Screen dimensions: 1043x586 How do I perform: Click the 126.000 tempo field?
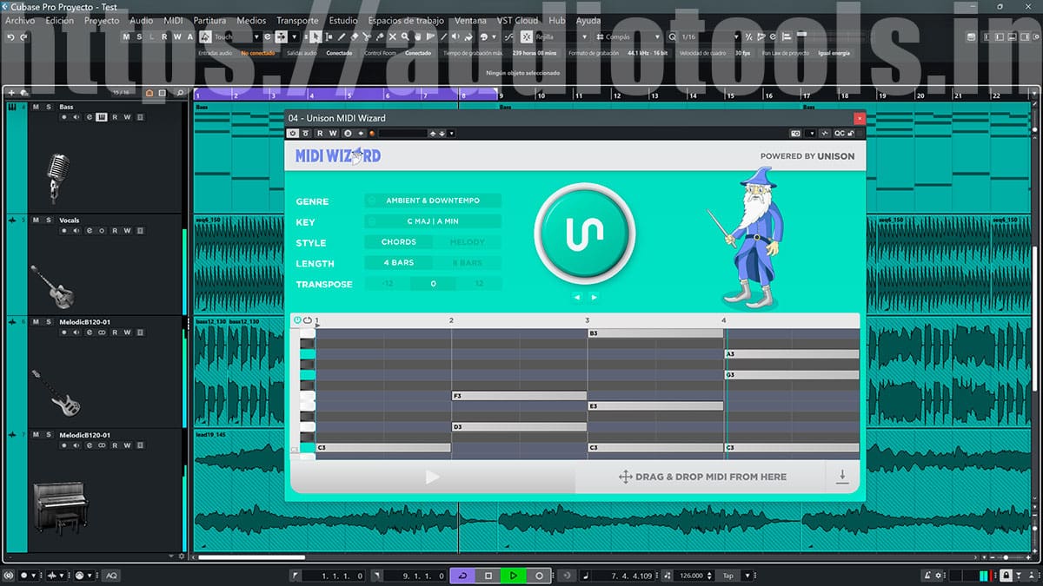tap(691, 576)
